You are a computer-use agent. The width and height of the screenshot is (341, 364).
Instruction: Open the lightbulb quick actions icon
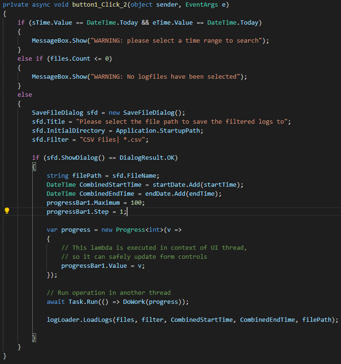[x=7, y=211]
